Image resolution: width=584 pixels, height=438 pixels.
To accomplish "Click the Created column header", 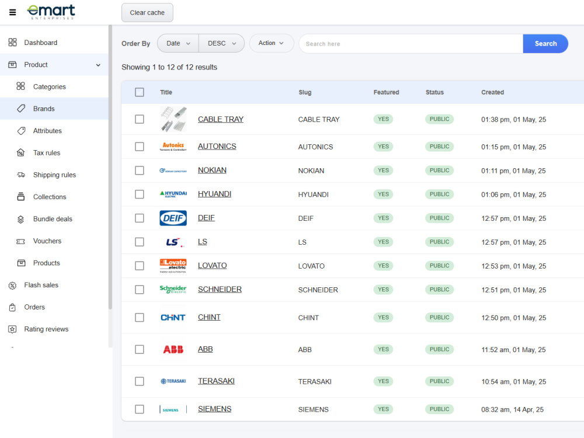I will 492,92.
